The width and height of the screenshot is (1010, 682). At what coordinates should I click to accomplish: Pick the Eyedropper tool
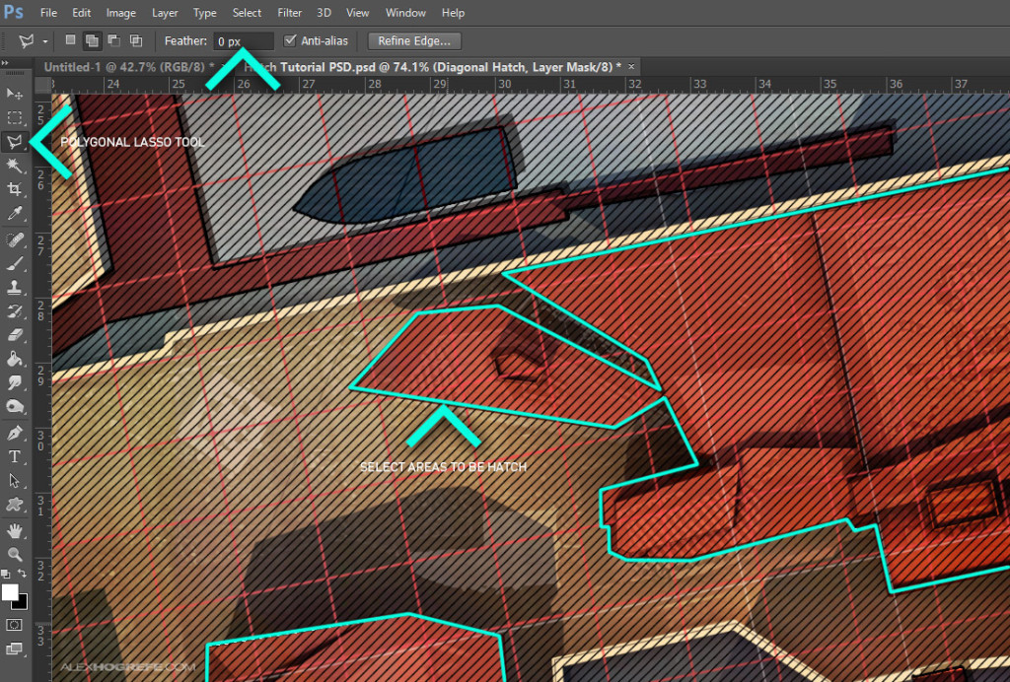pyautogui.click(x=14, y=213)
